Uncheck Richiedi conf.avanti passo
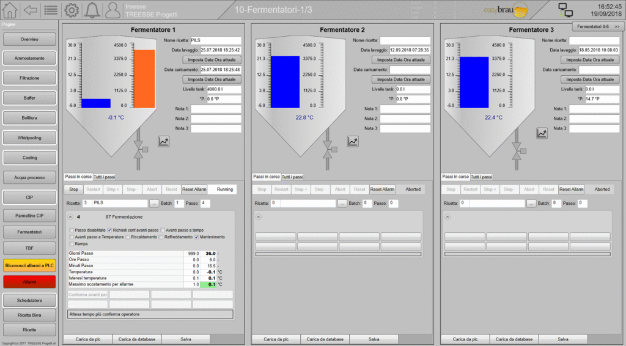 [109, 230]
